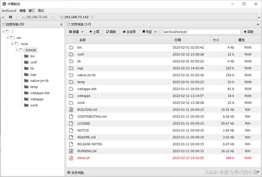Click NOTICE file icon
This screenshot has height=177, width=262.
tap(71, 130)
